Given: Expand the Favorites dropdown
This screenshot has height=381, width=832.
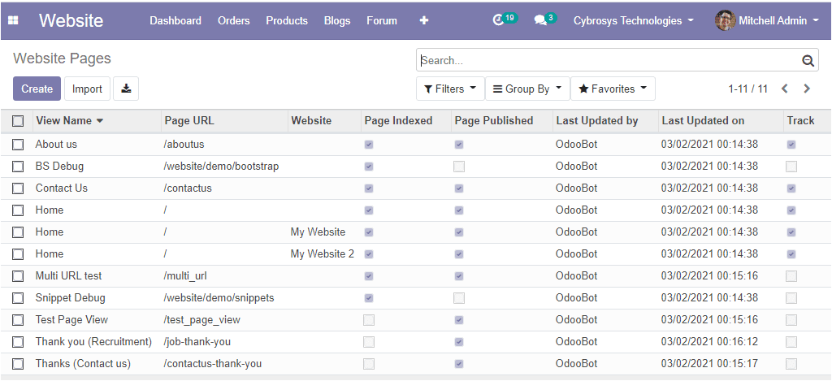Looking at the screenshot, I should [613, 89].
